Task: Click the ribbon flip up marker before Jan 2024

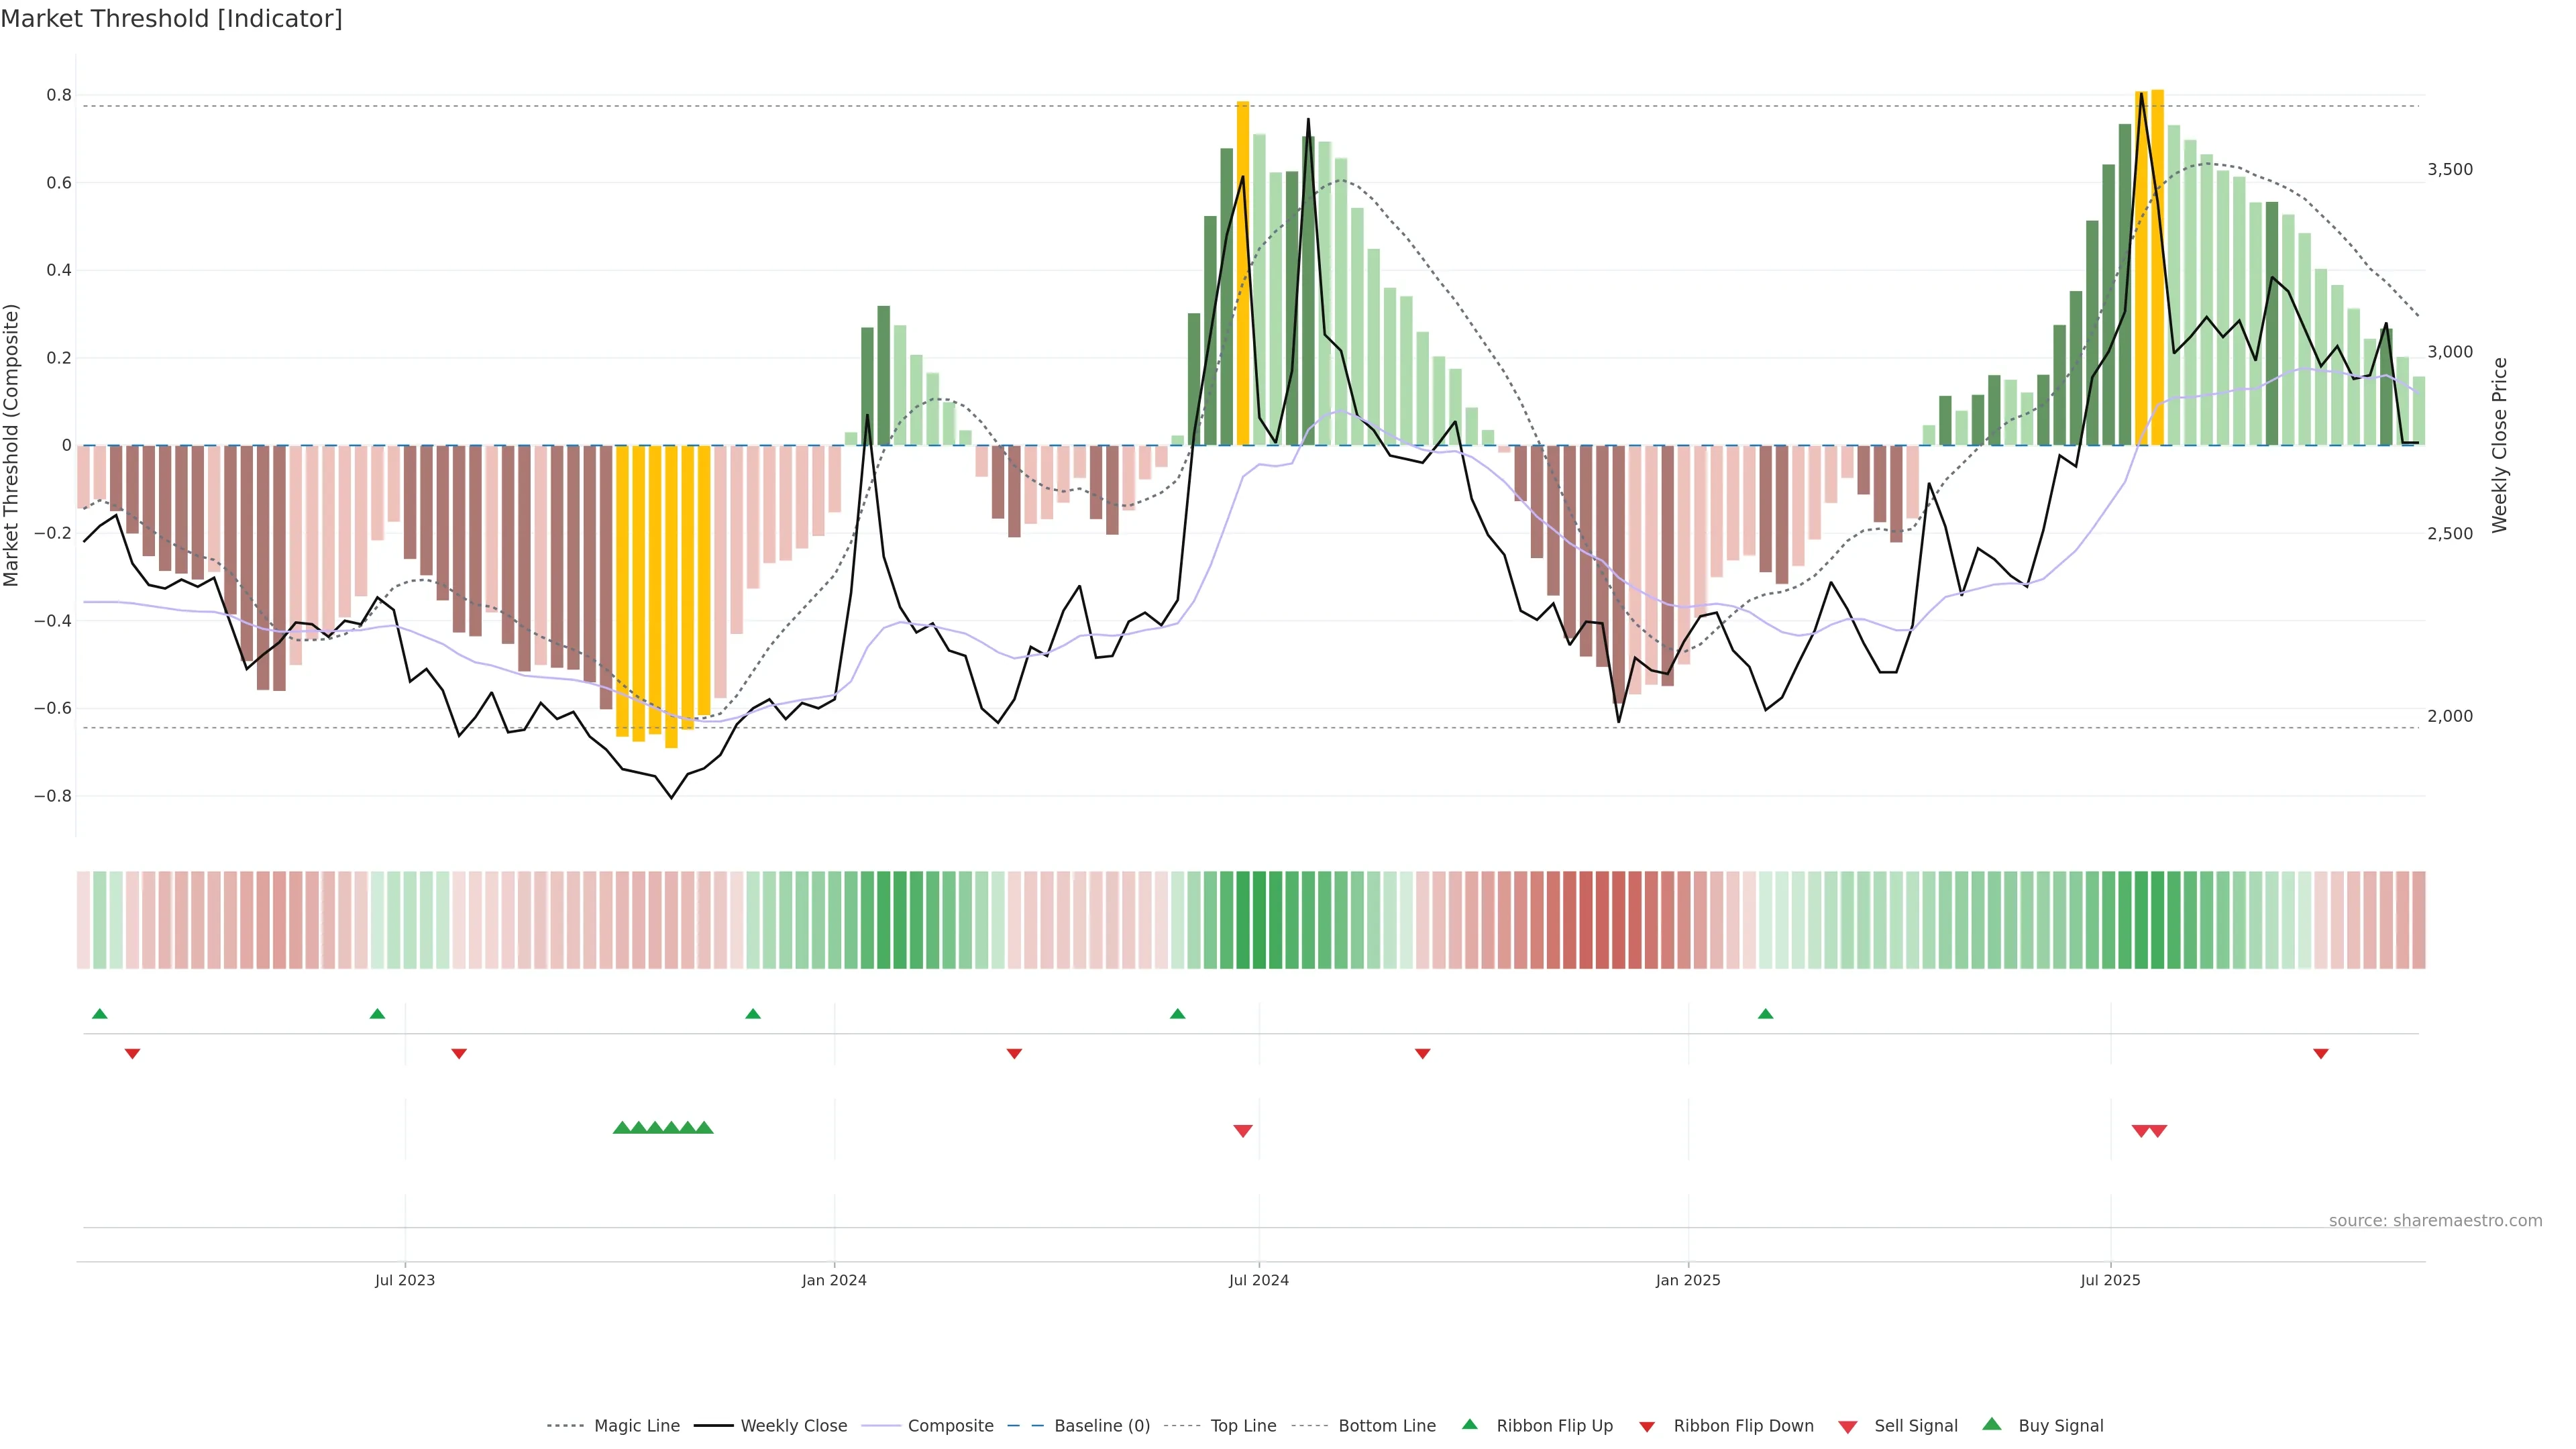Action: (x=753, y=1014)
